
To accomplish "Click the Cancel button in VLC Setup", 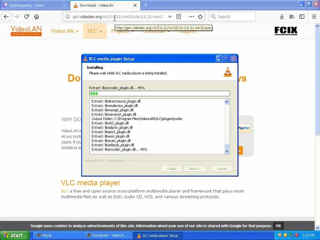I will [222, 169].
